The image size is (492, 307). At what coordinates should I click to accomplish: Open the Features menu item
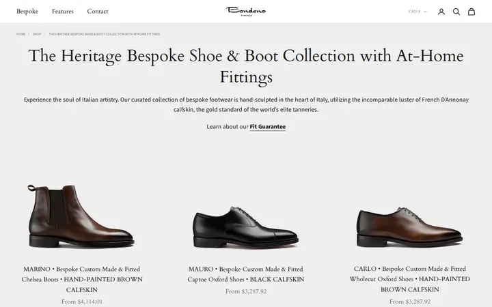tap(63, 12)
